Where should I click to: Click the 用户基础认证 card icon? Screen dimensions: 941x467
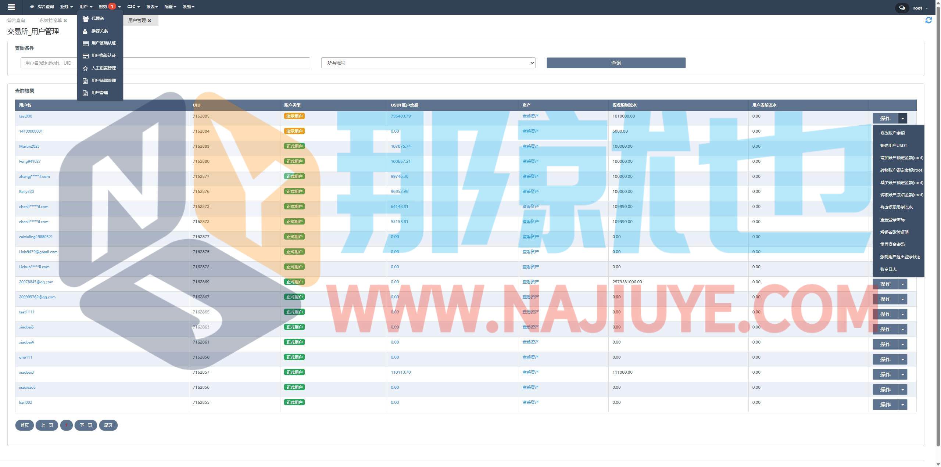point(86,43)
